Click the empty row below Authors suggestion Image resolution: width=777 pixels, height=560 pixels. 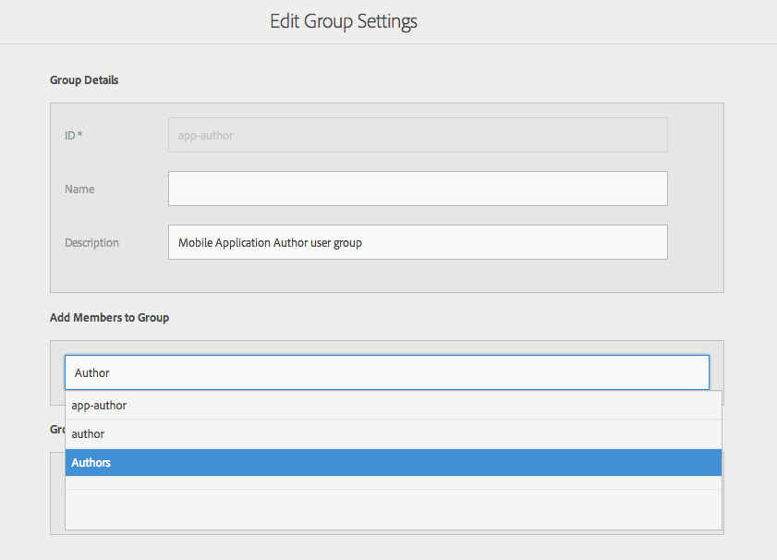[x=393, y=482]
